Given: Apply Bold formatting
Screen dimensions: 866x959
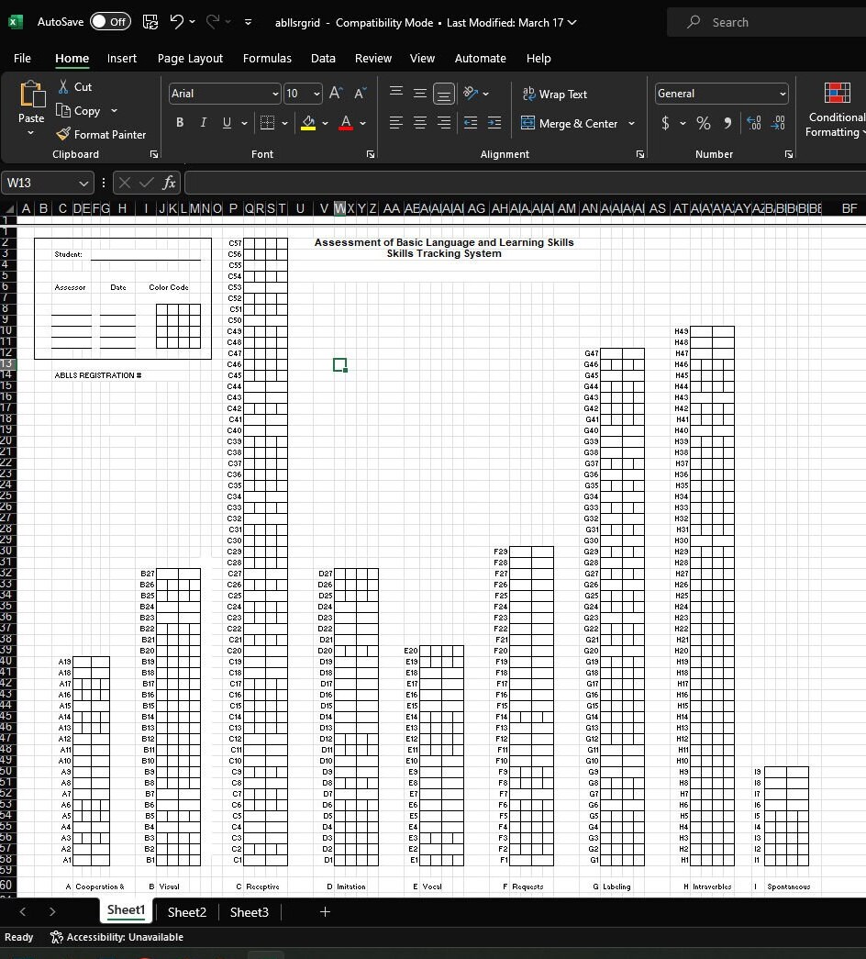Looking at the screenshot, I should click(180, 122).
